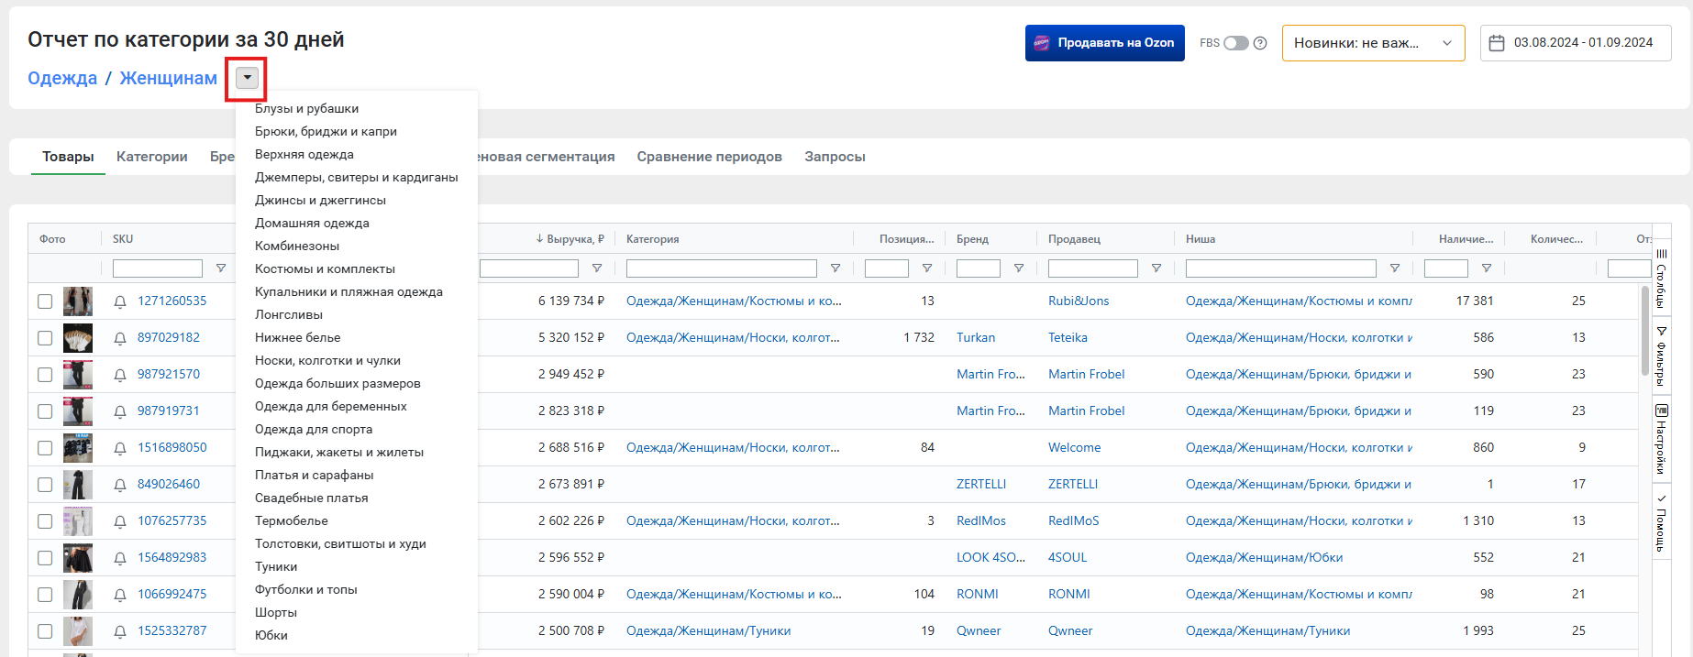Select Платья и сарафаны from category list
The width and height of the screenshot is (1693, 657).
314,476
